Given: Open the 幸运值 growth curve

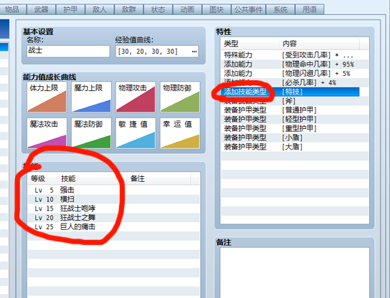Looking at the screenshot, I should pos(180,133).
